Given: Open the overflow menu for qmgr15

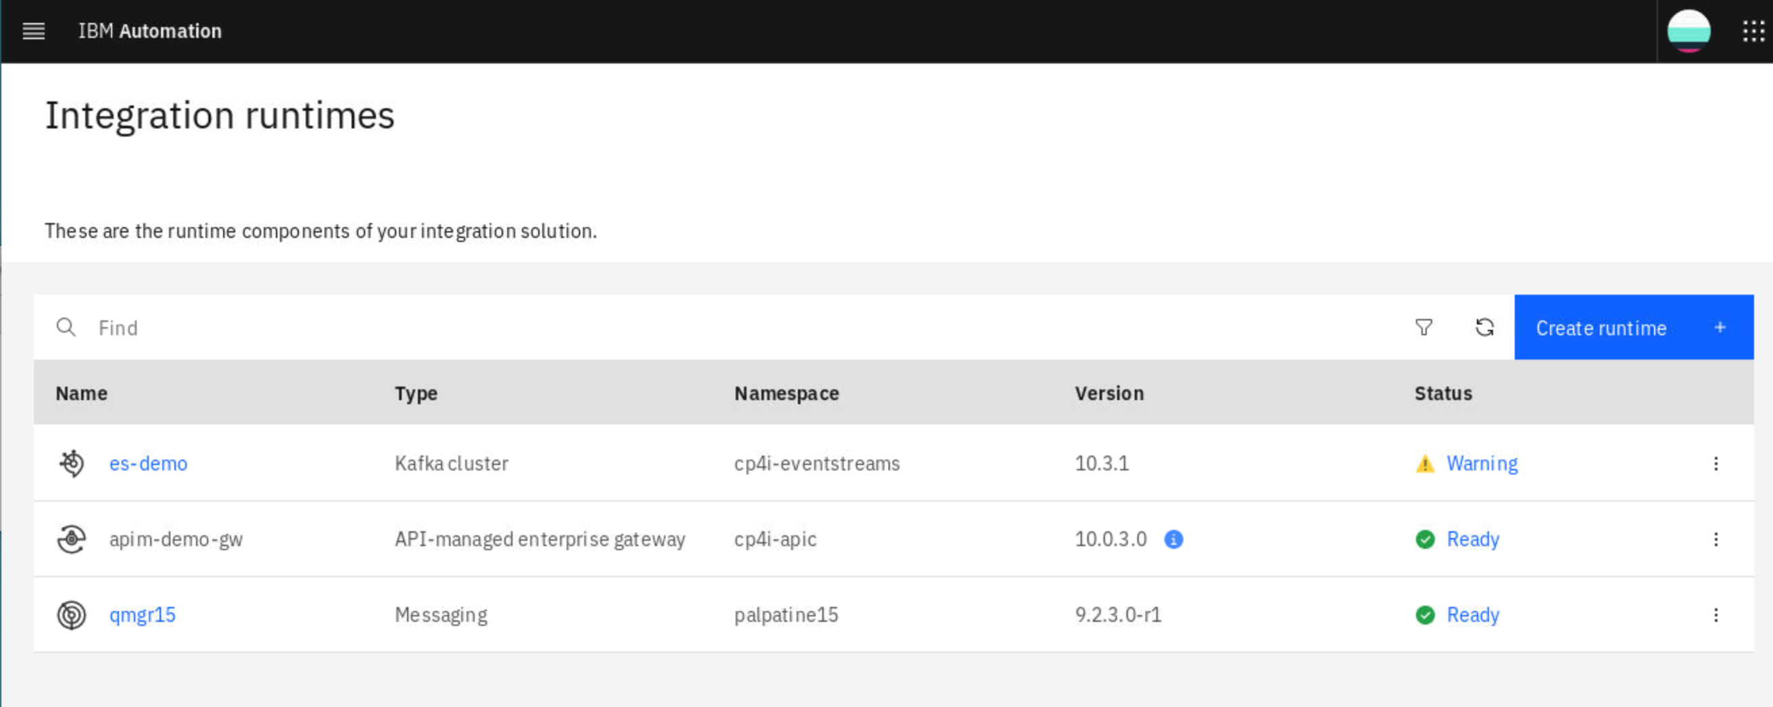Looking at the screenshot, I should click(1716, 615).
